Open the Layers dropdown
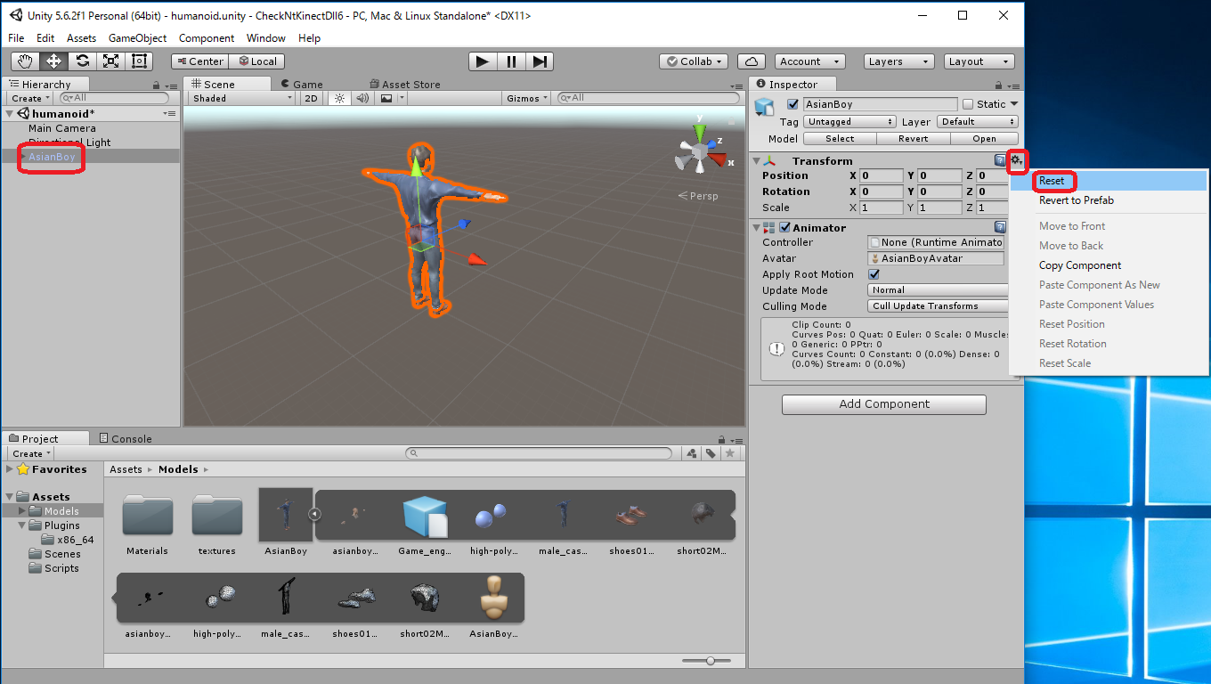 click(x=898, y=61)
